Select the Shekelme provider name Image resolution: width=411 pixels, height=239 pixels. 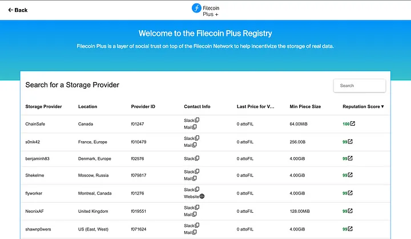(x=35, y=175)
